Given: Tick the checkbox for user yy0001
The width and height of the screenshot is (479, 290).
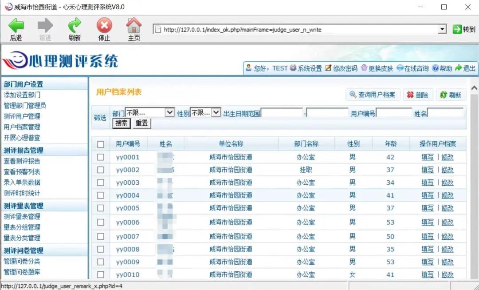Looking at the screenshot, I should click(x=101, y=157).
